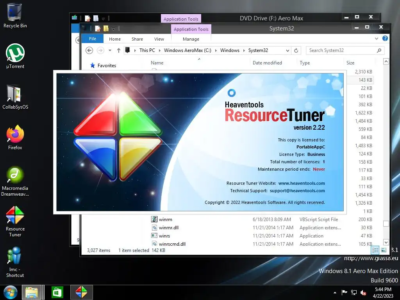Viewport: 400px width, 300px height.
Task: Click Windows AeroMax (C:) breadcrumb
Action: 187,50
